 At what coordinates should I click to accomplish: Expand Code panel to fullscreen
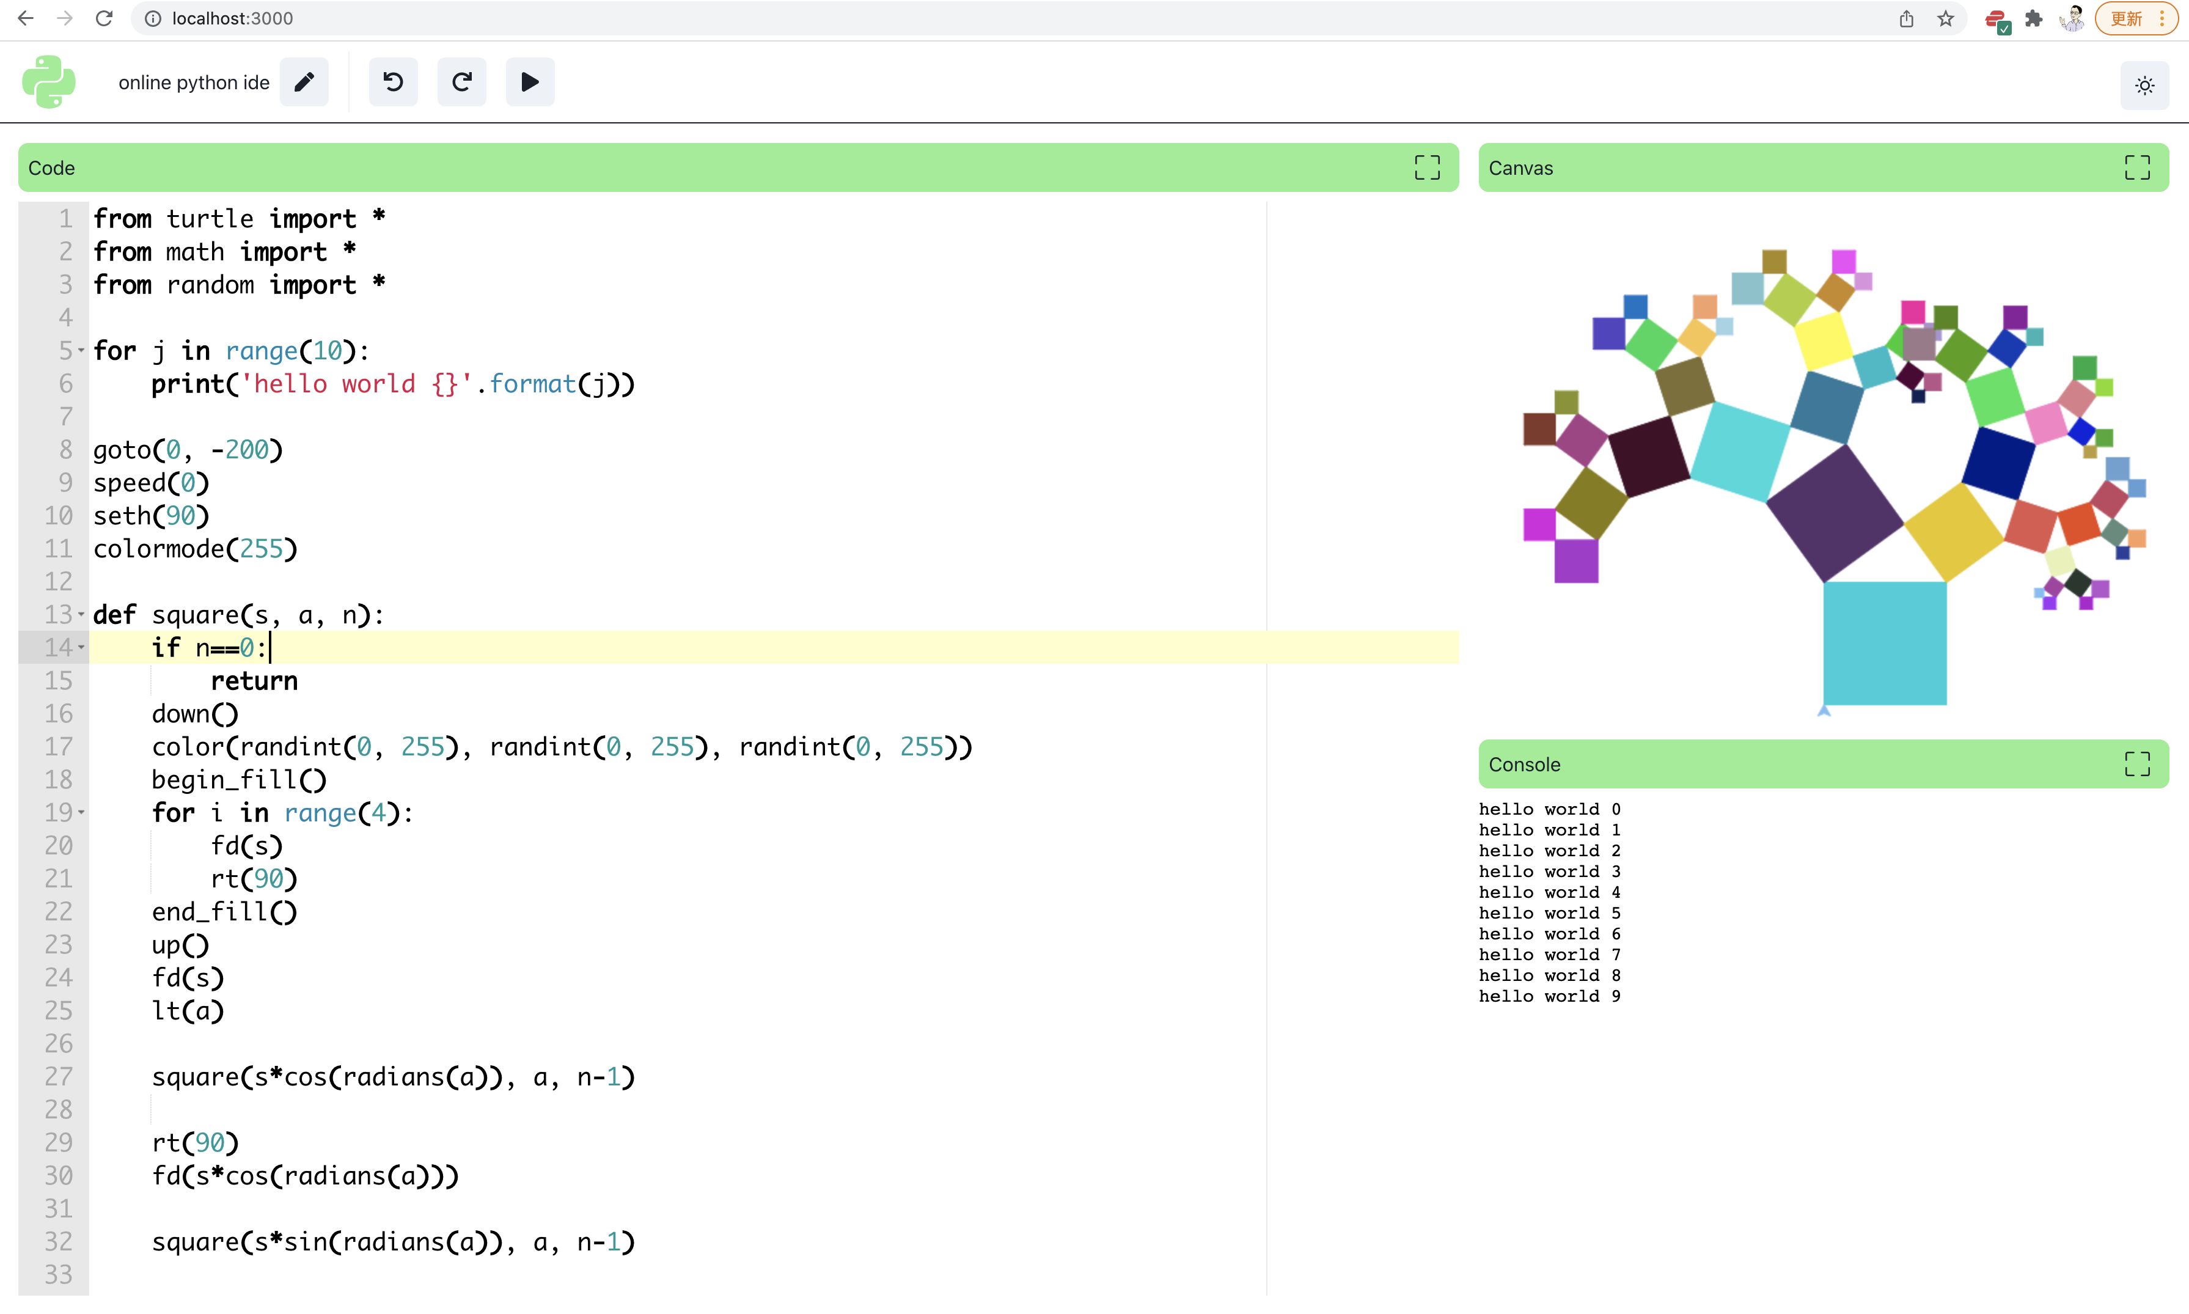pos(1426,168)
